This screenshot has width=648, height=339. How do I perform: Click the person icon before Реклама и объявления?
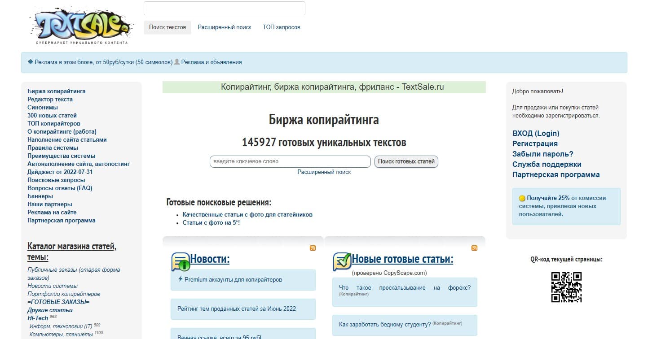click(177, 62)
